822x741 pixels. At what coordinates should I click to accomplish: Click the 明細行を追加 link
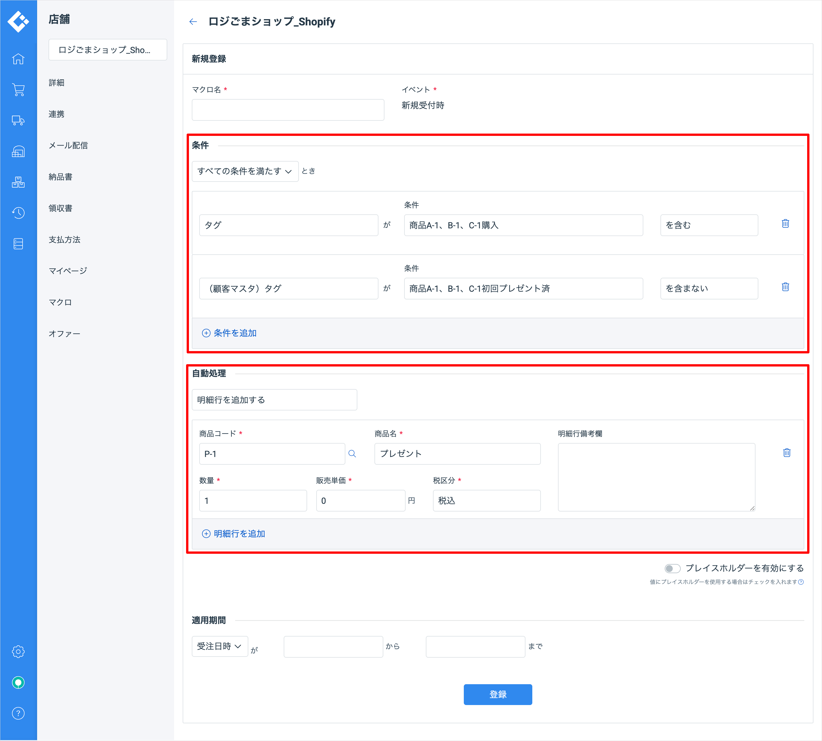point(234,534)
